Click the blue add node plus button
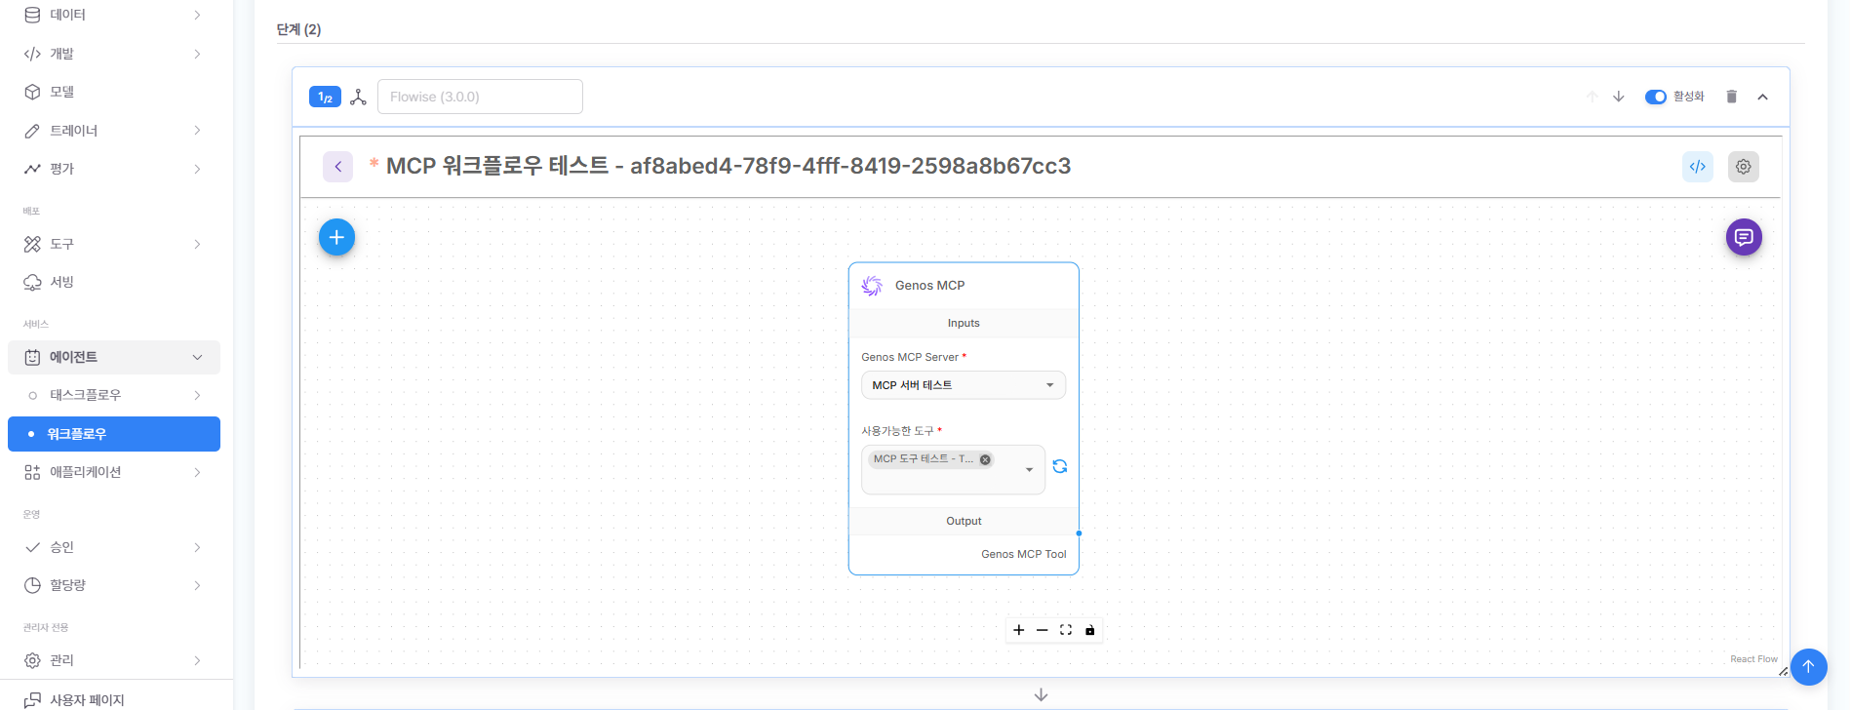This screenshot has height=710, width=1850. [x=336, y=237]
